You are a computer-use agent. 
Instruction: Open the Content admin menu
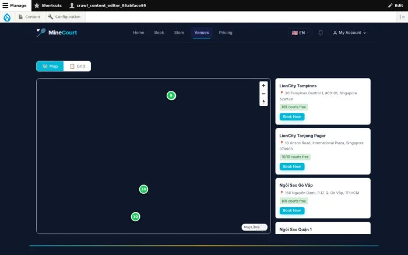tap(29, 17)
